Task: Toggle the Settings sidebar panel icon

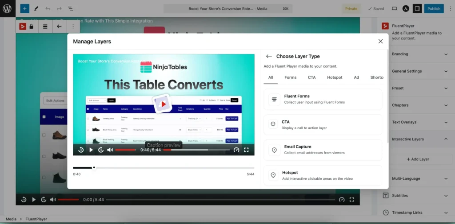Action: pos(417,9)
